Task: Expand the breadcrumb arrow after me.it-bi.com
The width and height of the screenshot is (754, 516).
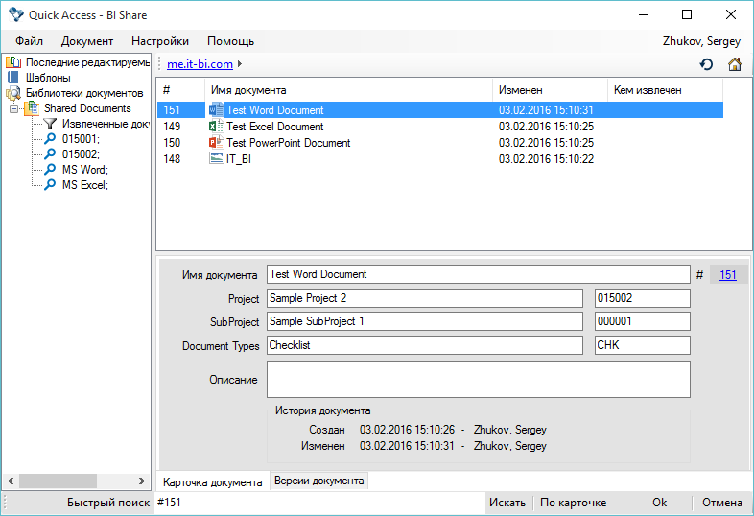Action: (240, 64)
